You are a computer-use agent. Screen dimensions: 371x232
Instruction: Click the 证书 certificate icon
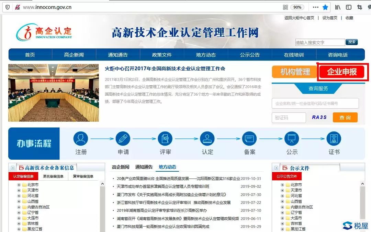pos(334,140)
